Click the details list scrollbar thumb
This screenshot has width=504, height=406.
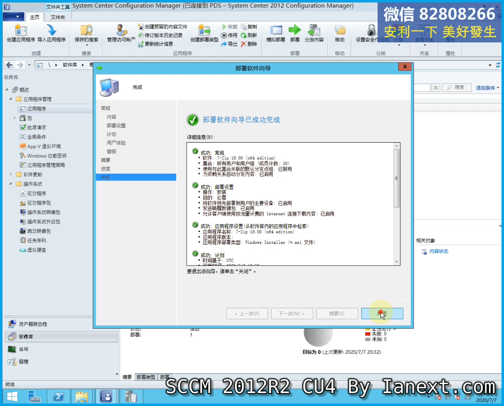(397, 178)
